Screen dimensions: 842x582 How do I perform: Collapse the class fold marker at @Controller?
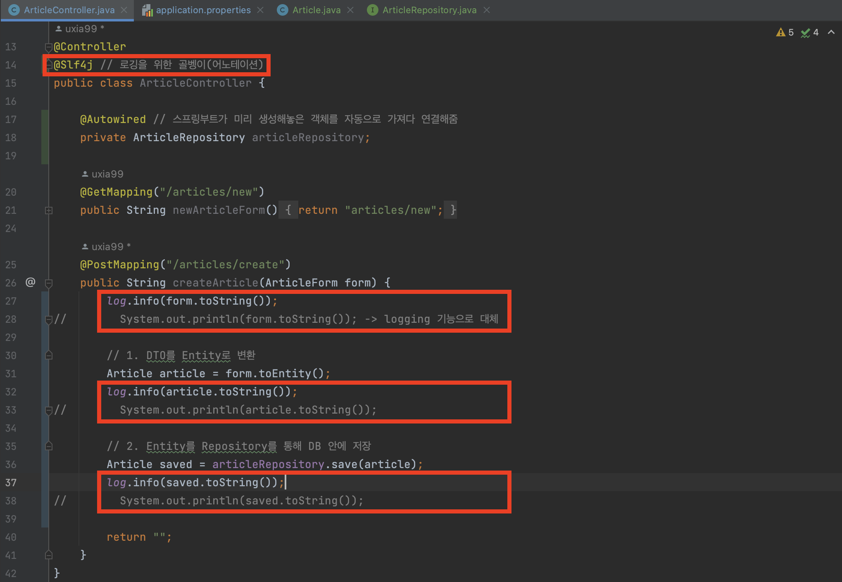[x=48, y=47]
